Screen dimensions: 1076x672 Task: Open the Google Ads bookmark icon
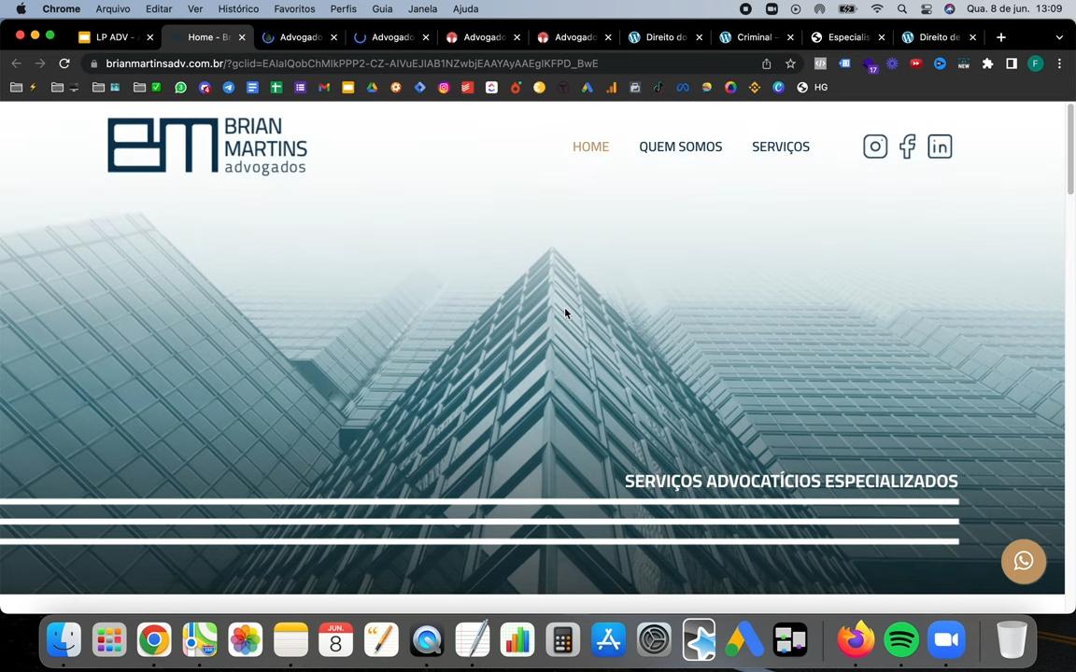(x=588, y=87)
